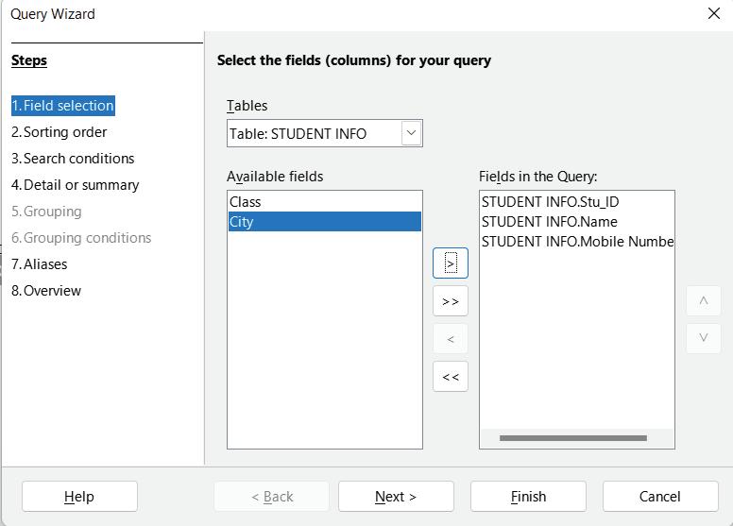Select STUDENT INFO.Name in query fields
Image resolution: width=733 pixels, height=526 pixels.
pyautogui.click(x=549, y=222)
